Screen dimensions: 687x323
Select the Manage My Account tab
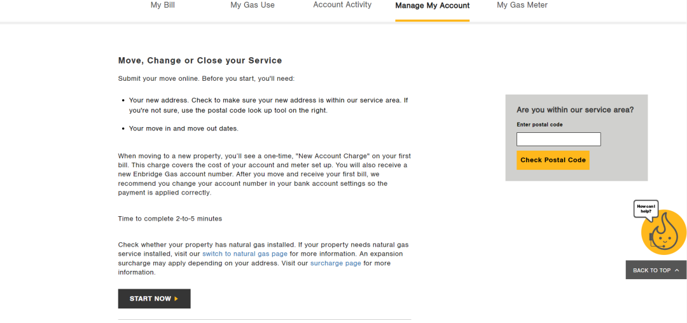coord(432,6)
